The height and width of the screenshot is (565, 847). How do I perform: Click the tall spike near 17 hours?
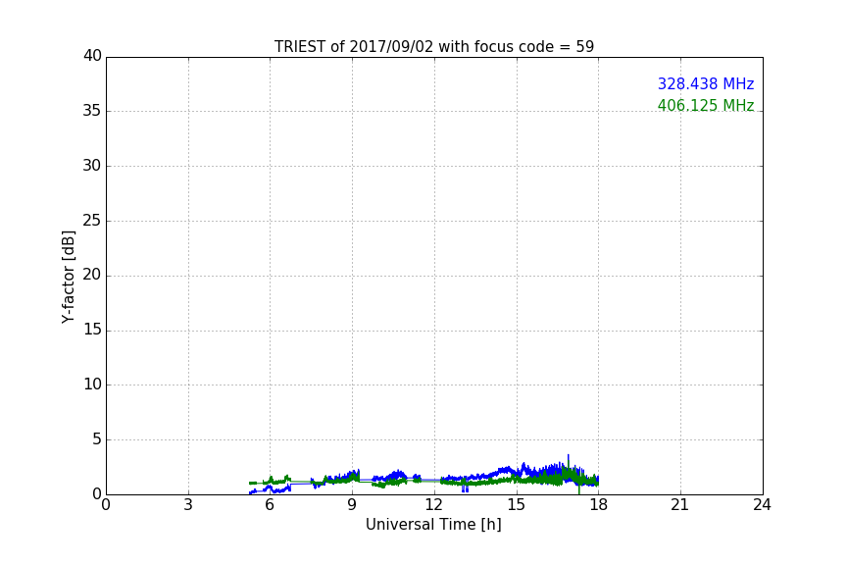[569, 462]
